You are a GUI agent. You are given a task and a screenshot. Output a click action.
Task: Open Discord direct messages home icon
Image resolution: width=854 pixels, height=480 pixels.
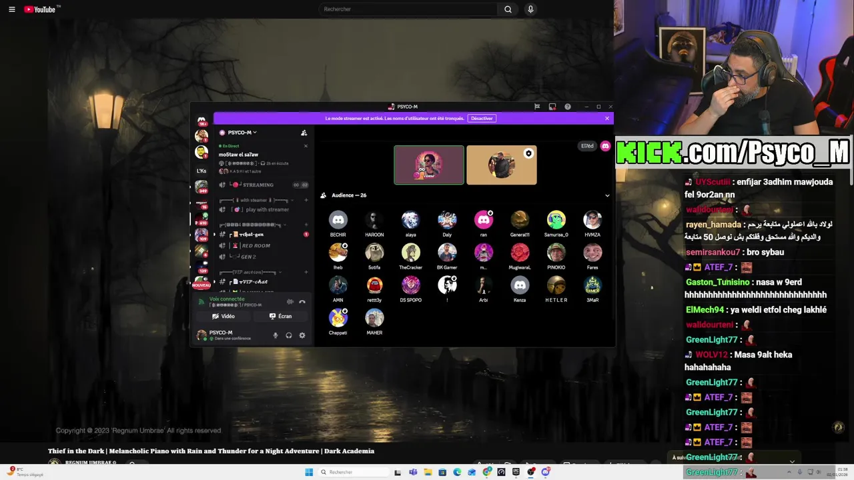(201, 121)
